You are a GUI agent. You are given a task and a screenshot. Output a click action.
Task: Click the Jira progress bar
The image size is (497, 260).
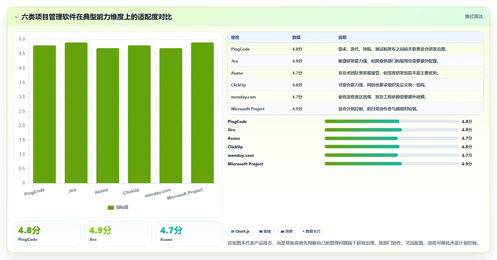(392, 130)
